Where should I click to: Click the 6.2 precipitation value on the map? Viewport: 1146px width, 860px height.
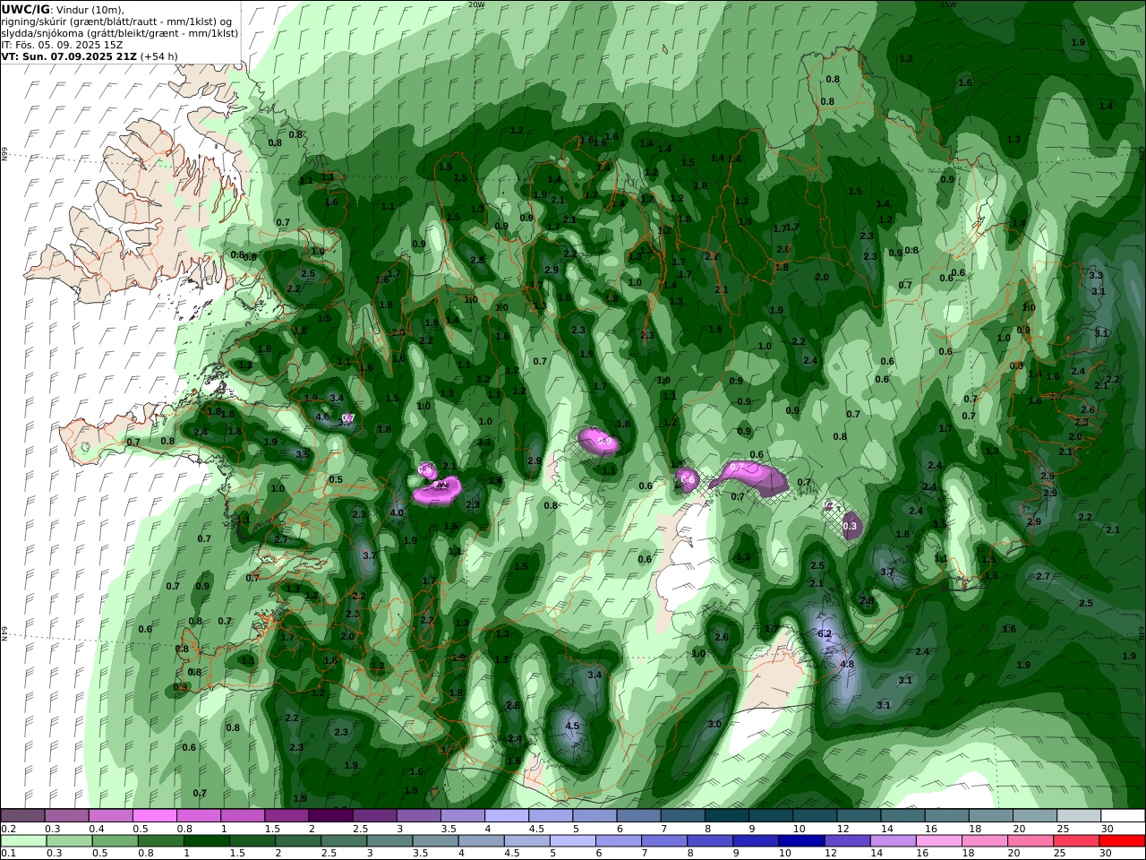coord(825,633)
